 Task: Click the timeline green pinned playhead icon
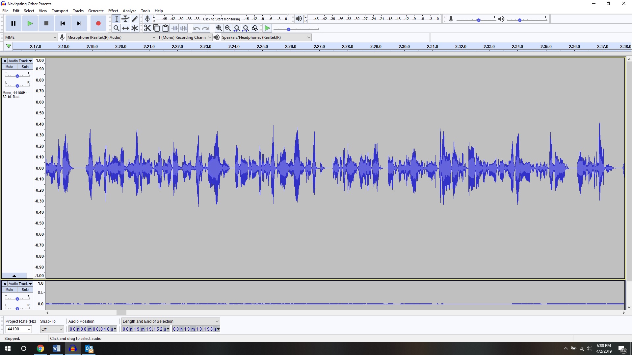click(9, 46)
